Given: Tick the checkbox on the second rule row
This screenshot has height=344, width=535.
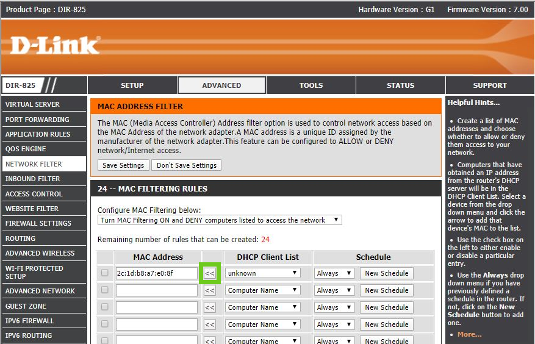Looking at the screenshot, I should pyautogui.click(x=105, y=290).
